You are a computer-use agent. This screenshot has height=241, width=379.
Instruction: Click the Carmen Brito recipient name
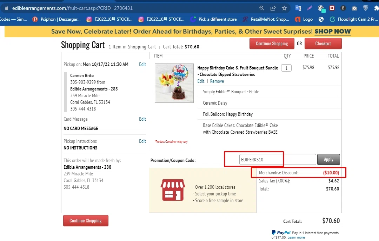(x=82, y=76)
